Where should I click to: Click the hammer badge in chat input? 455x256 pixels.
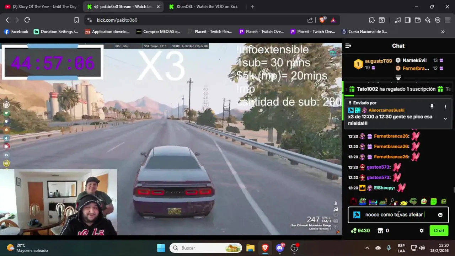coord(357,215)
